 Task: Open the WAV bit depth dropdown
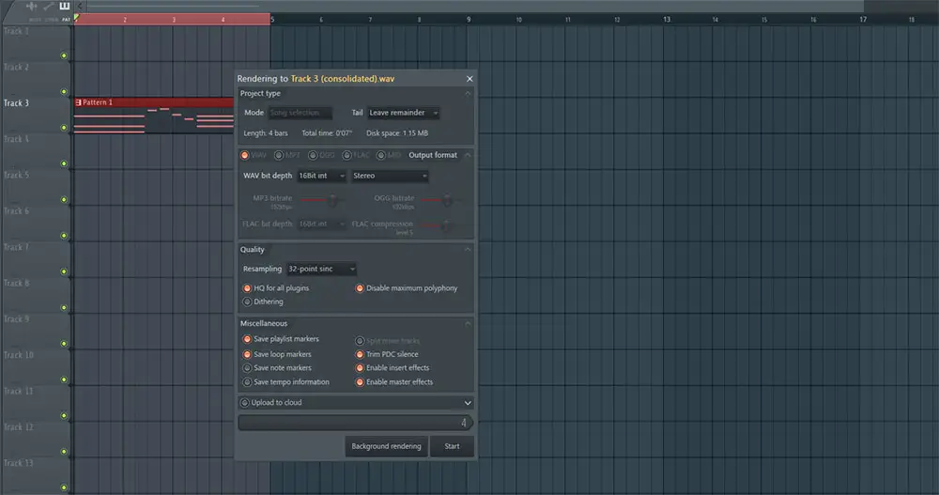click(321, 176)
